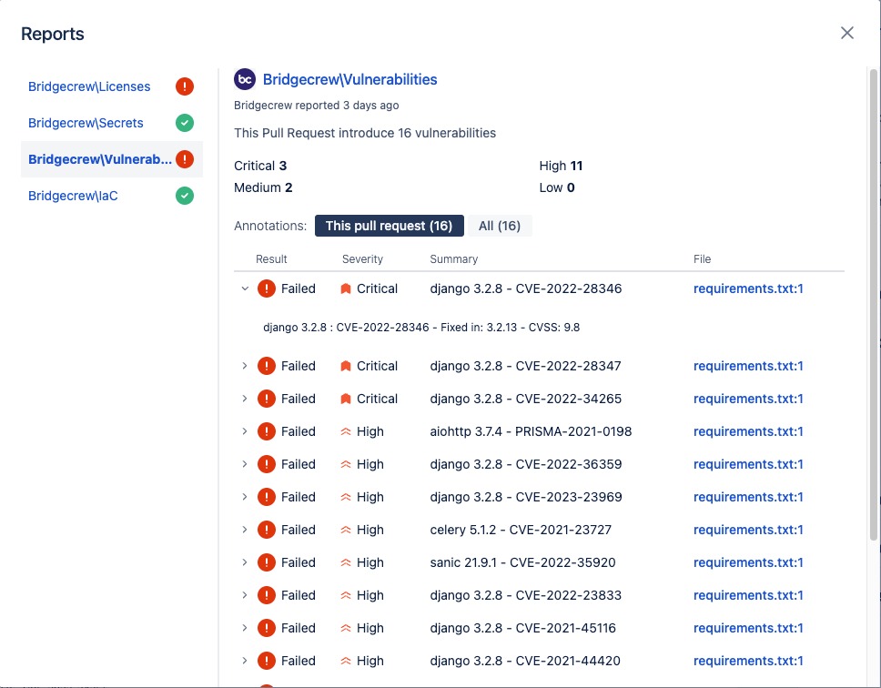Click the Bridgecrew bc logo icon
The height and width of the screenshot is (688, 881).
tap(245, 79)
